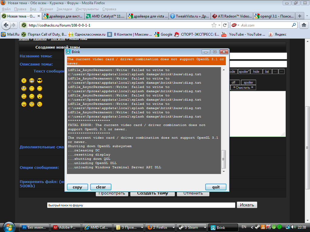Insert the tongue-out smiley emoticon
Viewport: 310px width, 232px height.
coord(24,104)
